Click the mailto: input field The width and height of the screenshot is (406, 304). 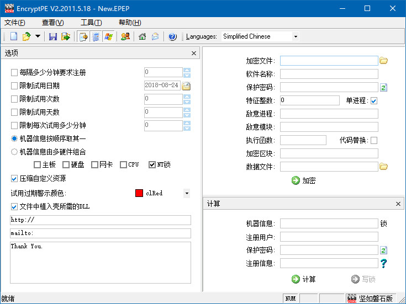coord(101,233)
